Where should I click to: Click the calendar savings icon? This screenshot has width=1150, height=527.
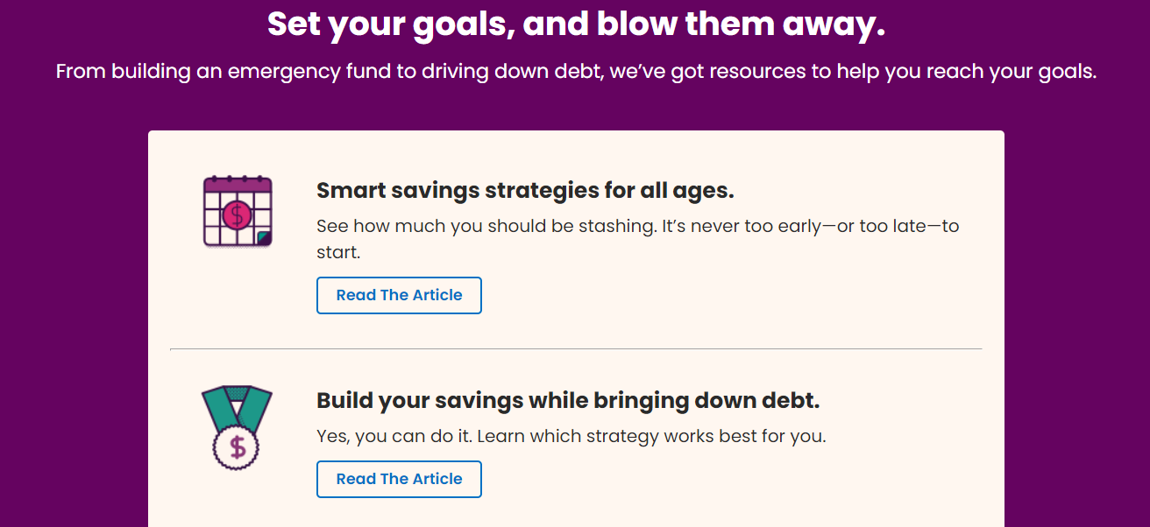[x=238, y=211]
